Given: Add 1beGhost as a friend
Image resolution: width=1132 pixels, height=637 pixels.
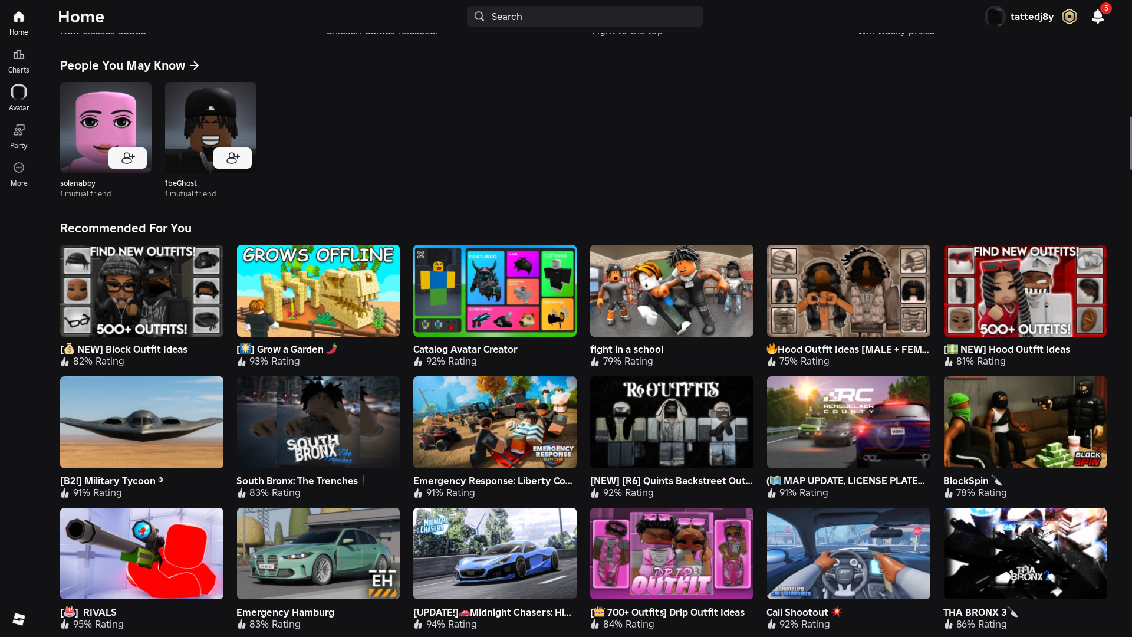Looking at the screenshot, I should point(232,158).
